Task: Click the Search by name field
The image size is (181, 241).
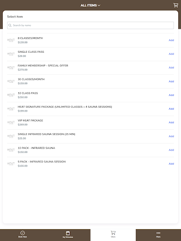Action: (90, 25)
